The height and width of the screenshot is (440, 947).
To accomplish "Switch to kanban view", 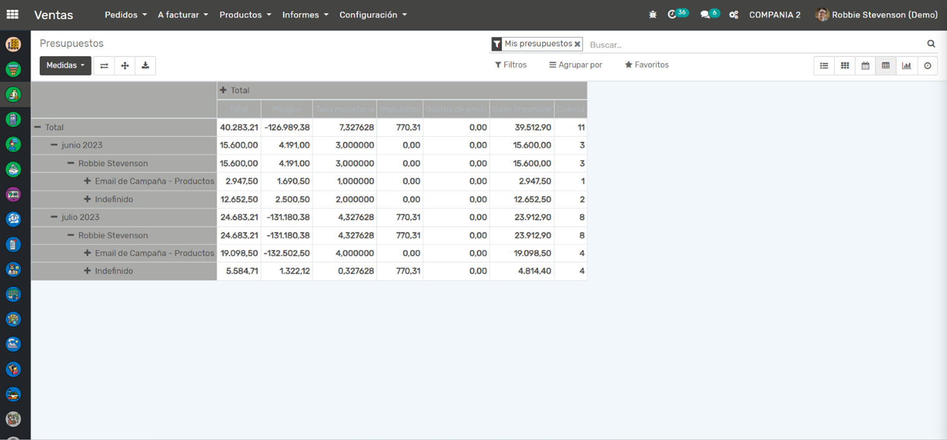I will 845,66.
